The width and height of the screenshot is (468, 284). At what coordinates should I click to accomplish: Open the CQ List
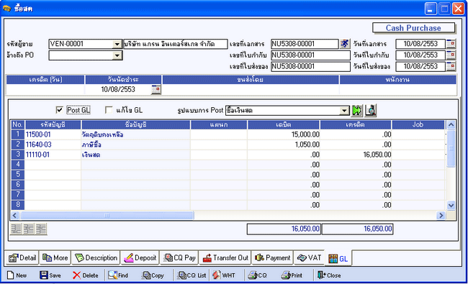click(x=192, y=275)
